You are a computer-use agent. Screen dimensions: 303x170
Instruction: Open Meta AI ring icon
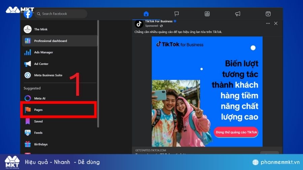pos(28,98)
